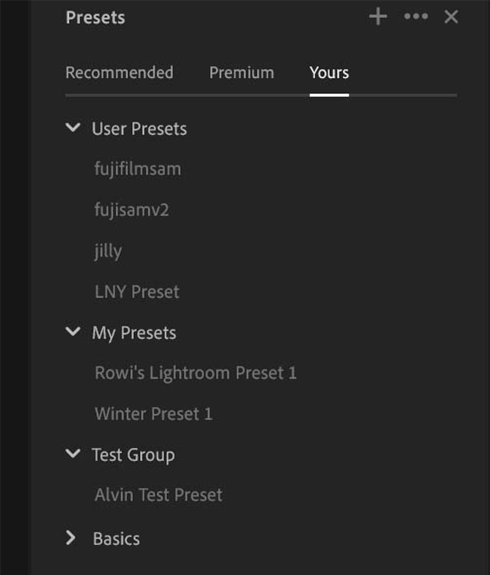
Task: Collapse the My Presets group chevron
Action: click(x=73, y=332)
